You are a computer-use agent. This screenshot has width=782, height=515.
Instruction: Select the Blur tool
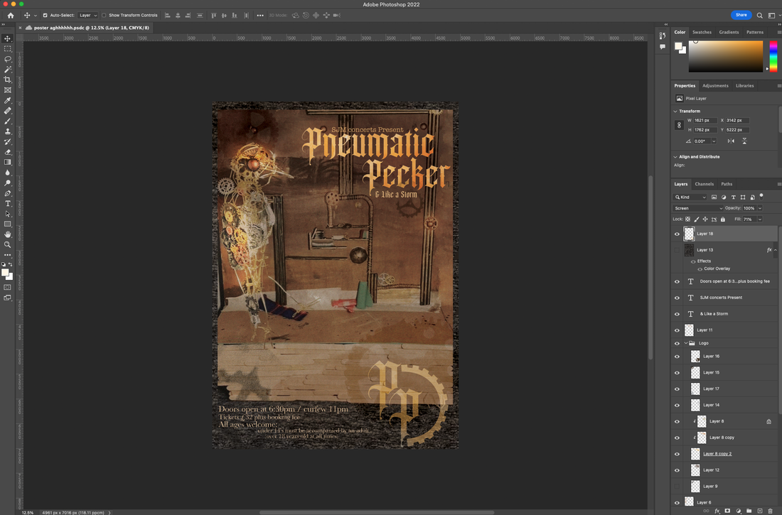tap(8, 173)
